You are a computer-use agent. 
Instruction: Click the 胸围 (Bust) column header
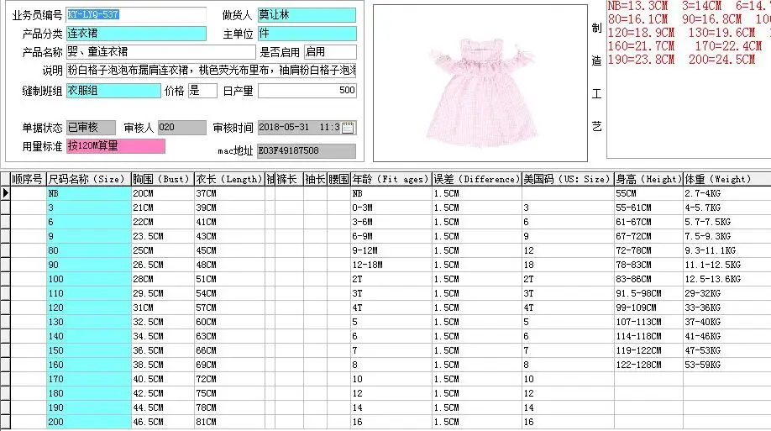coord(162,179)
